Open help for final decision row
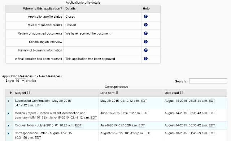 (x=146, y=59)
